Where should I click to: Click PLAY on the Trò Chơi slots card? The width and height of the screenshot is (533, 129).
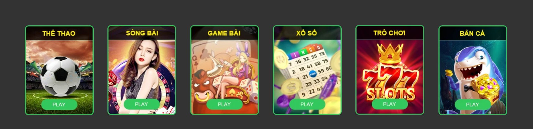[x=389, y=104]
